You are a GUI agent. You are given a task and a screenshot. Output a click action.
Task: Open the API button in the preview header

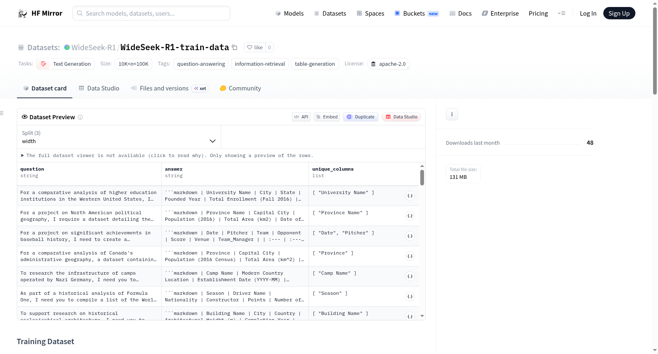point(301,117)
